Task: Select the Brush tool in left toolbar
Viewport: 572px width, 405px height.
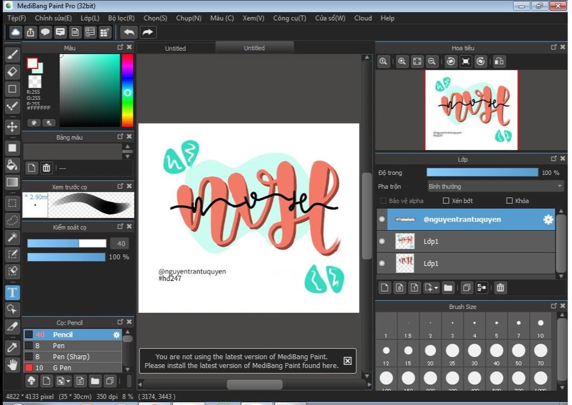Action: (12, 55)
